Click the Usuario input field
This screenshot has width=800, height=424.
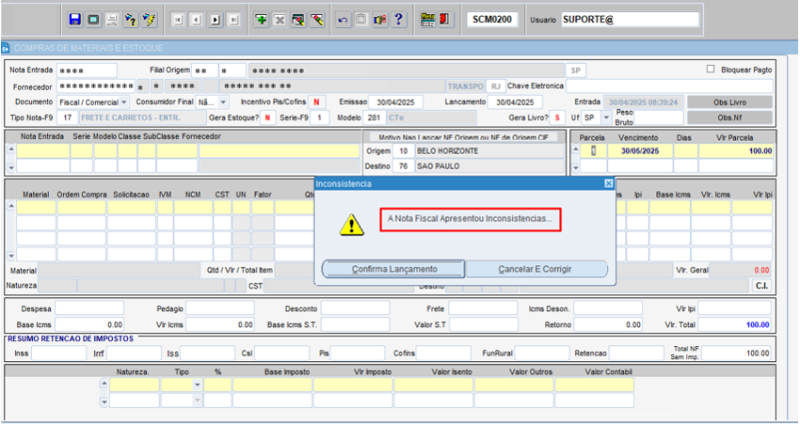coord(629,19)
